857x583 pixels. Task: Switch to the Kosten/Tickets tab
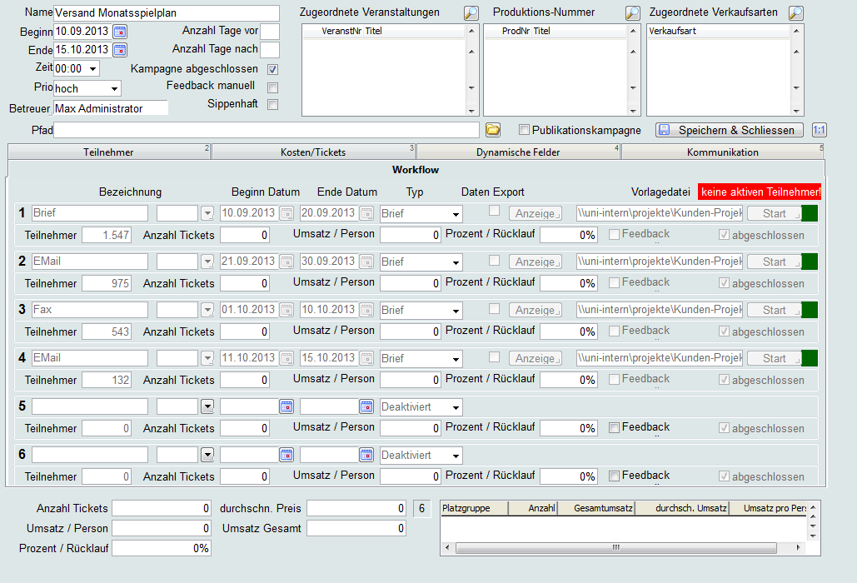pyautogui.click(x=314, y=152)
